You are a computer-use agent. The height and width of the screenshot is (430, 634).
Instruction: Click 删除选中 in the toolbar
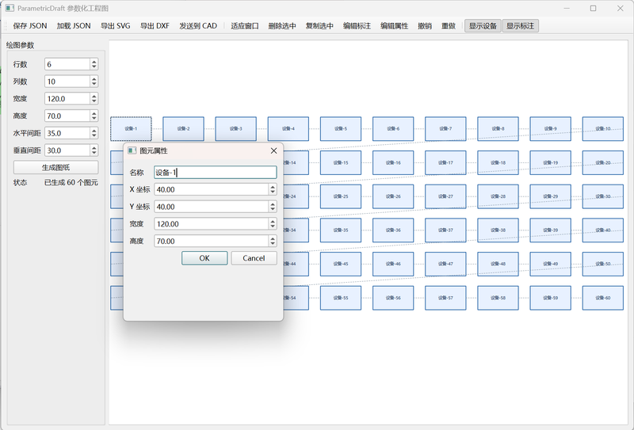coord(282,26)
